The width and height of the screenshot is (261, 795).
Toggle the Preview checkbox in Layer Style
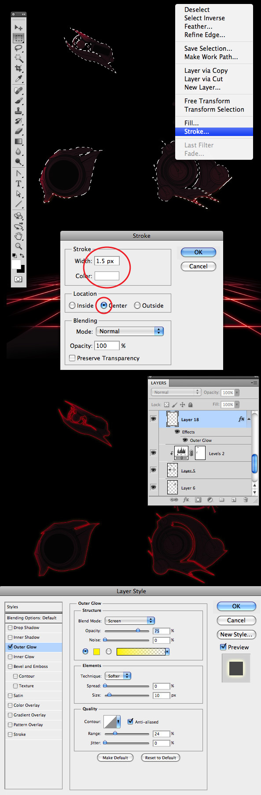click(x=223, y=647)
